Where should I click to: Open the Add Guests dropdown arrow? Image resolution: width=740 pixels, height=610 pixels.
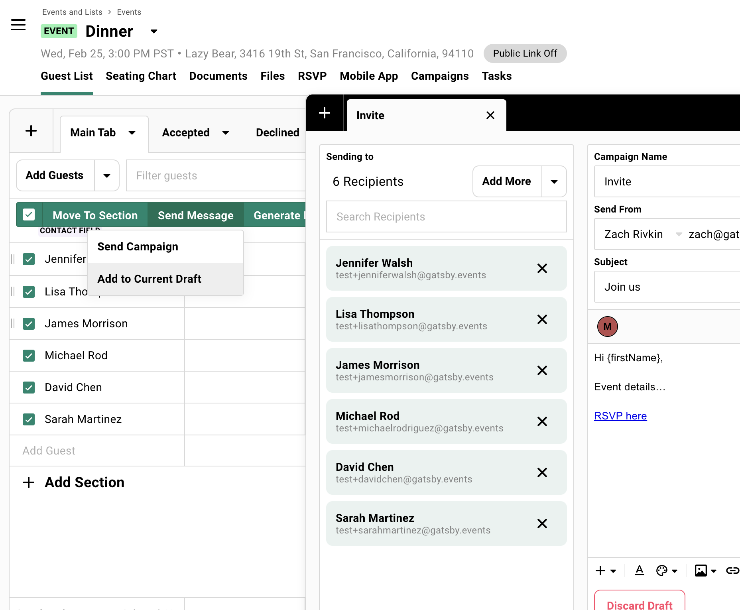106,175
